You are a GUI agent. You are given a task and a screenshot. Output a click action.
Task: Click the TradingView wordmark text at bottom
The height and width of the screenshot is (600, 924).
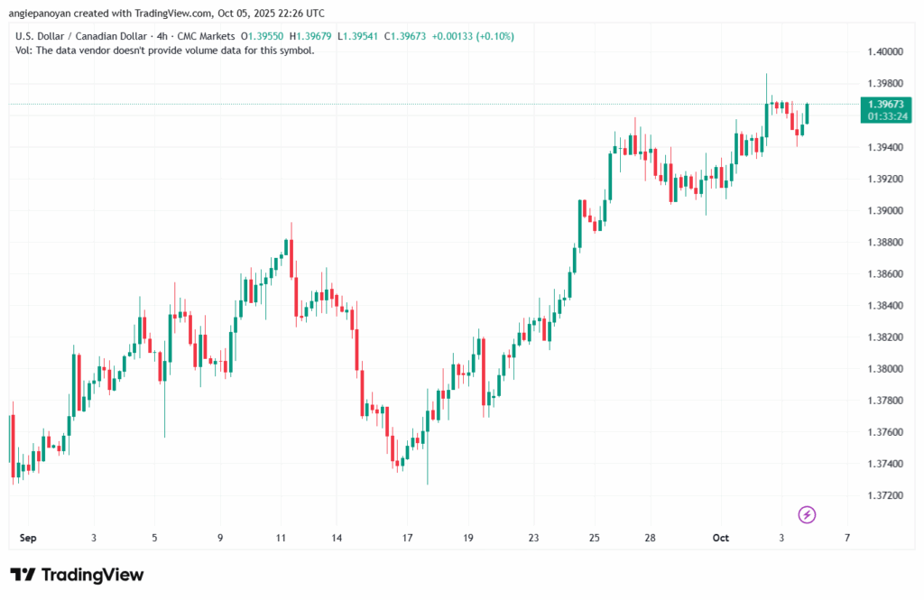(x=93, y=575)
